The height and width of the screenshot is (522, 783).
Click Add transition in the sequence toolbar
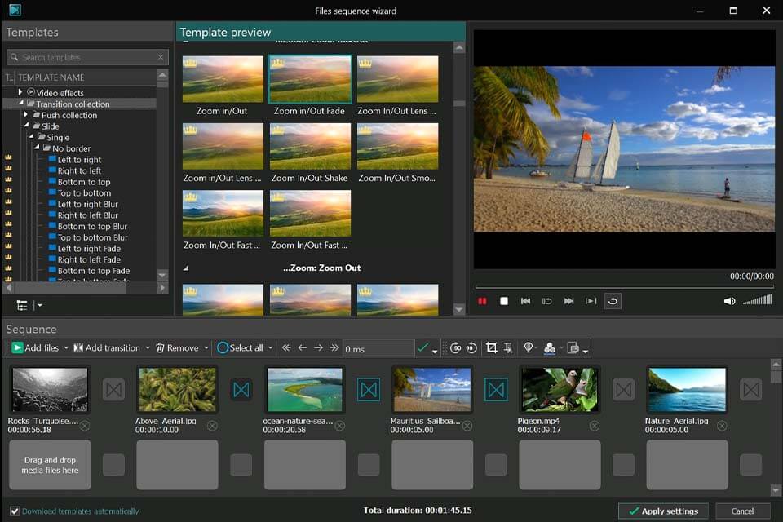coord(107,347)
